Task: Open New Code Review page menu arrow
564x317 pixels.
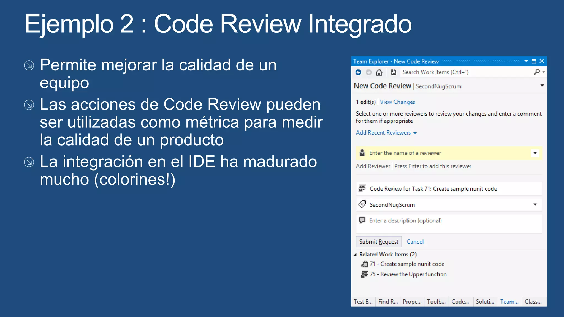Action: (x=542, y=86)
